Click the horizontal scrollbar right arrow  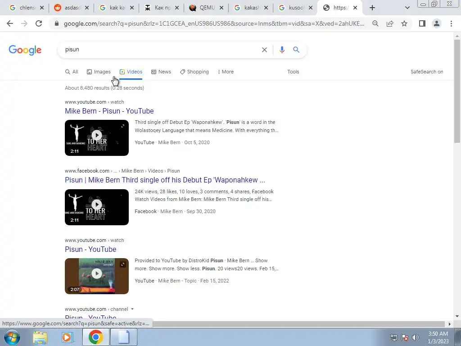(x=450, y=324)
